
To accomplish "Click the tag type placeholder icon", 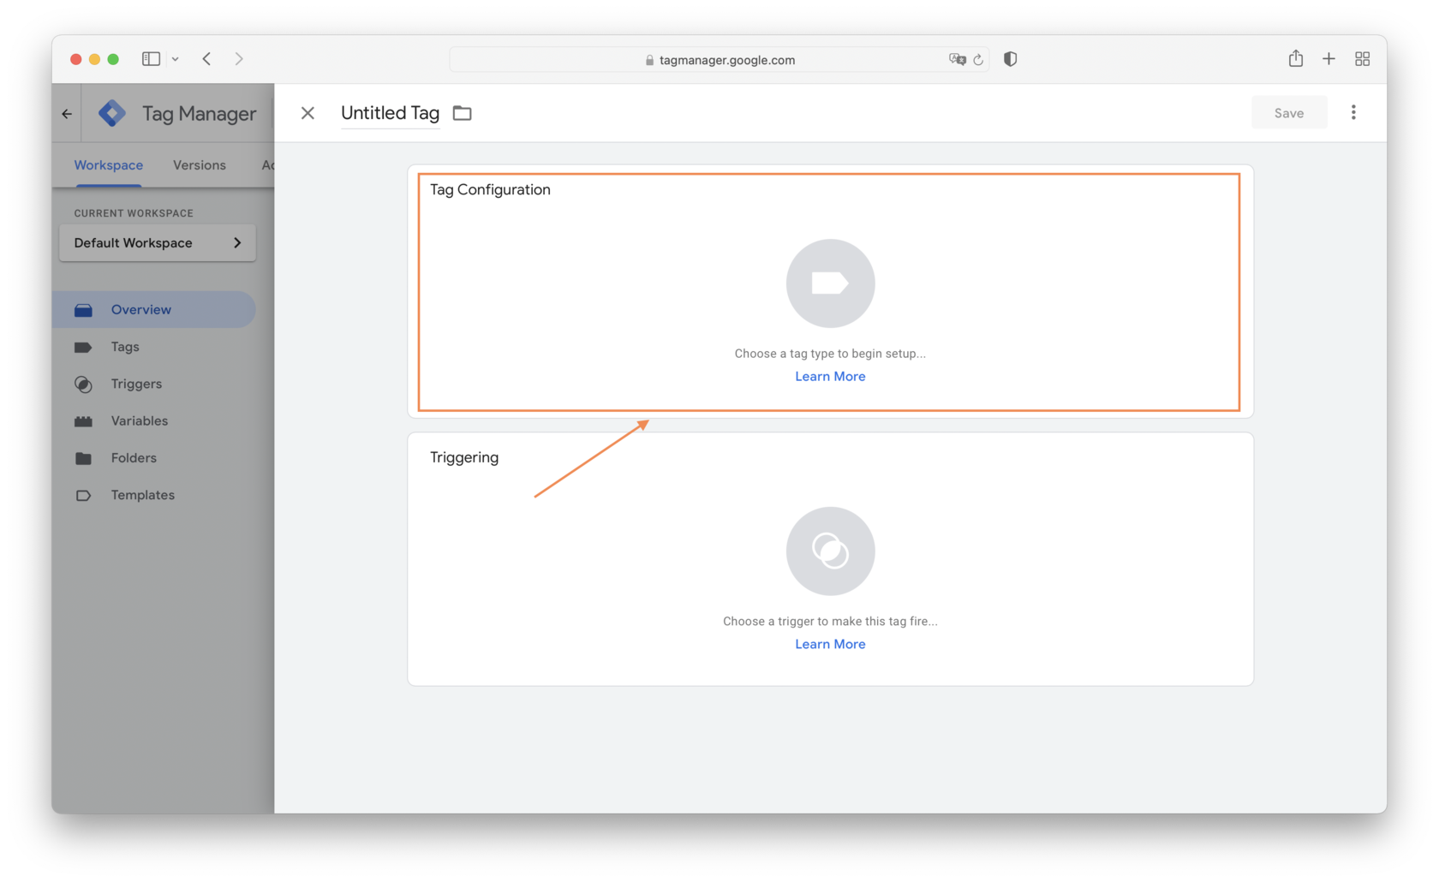I will (829, 283).
